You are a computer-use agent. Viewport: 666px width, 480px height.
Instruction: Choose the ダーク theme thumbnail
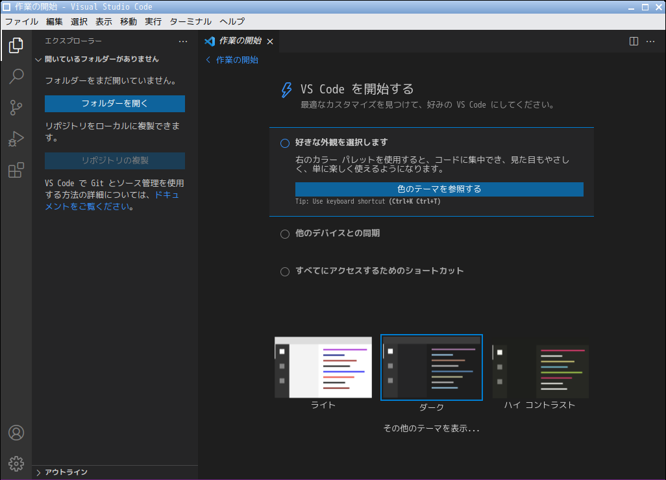(x=432, y=368)
